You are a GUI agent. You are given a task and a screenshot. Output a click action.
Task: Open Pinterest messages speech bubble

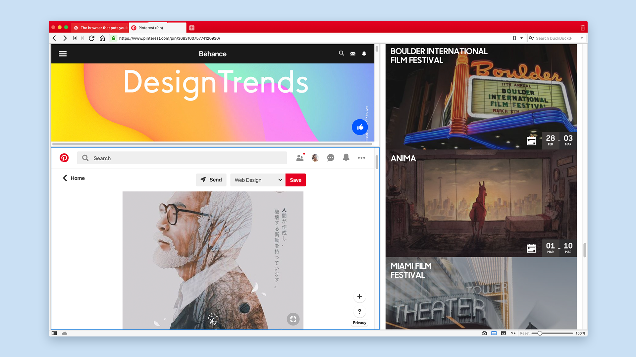[x=331, y=158]
